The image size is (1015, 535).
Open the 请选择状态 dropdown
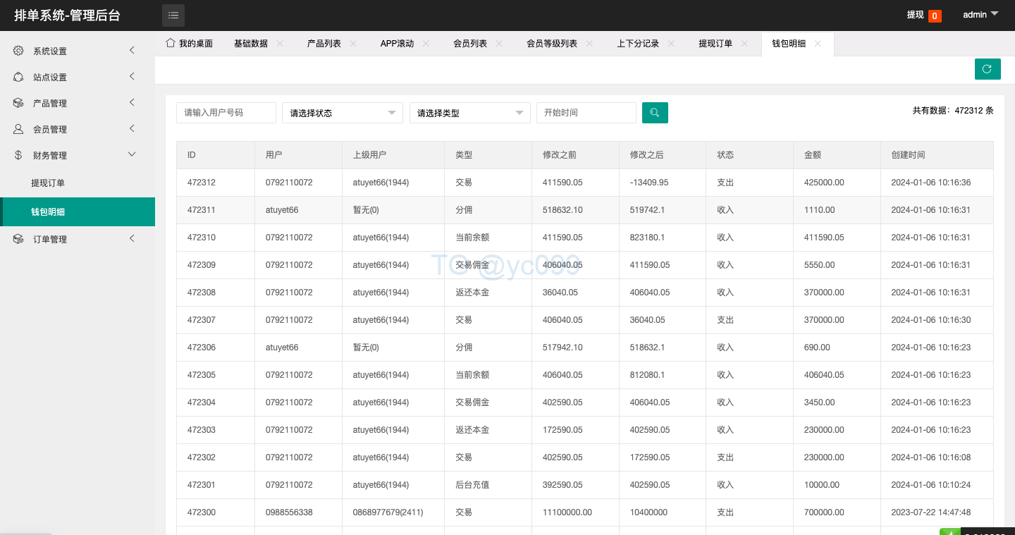[x=342, y=113]
